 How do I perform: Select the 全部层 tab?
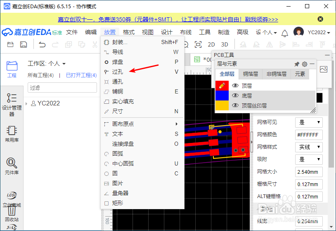227,74
